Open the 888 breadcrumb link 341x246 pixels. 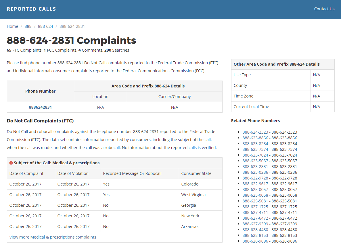(x=28, y=26)
